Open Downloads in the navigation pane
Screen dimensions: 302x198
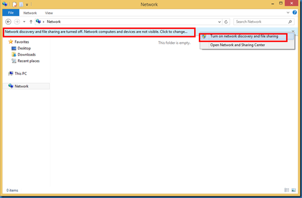[27, 54]
